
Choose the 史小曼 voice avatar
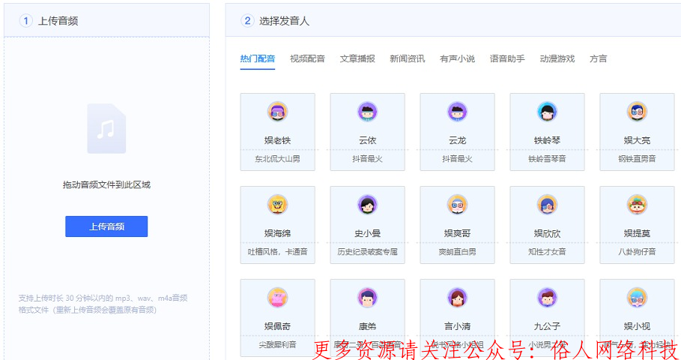(367, 205)
